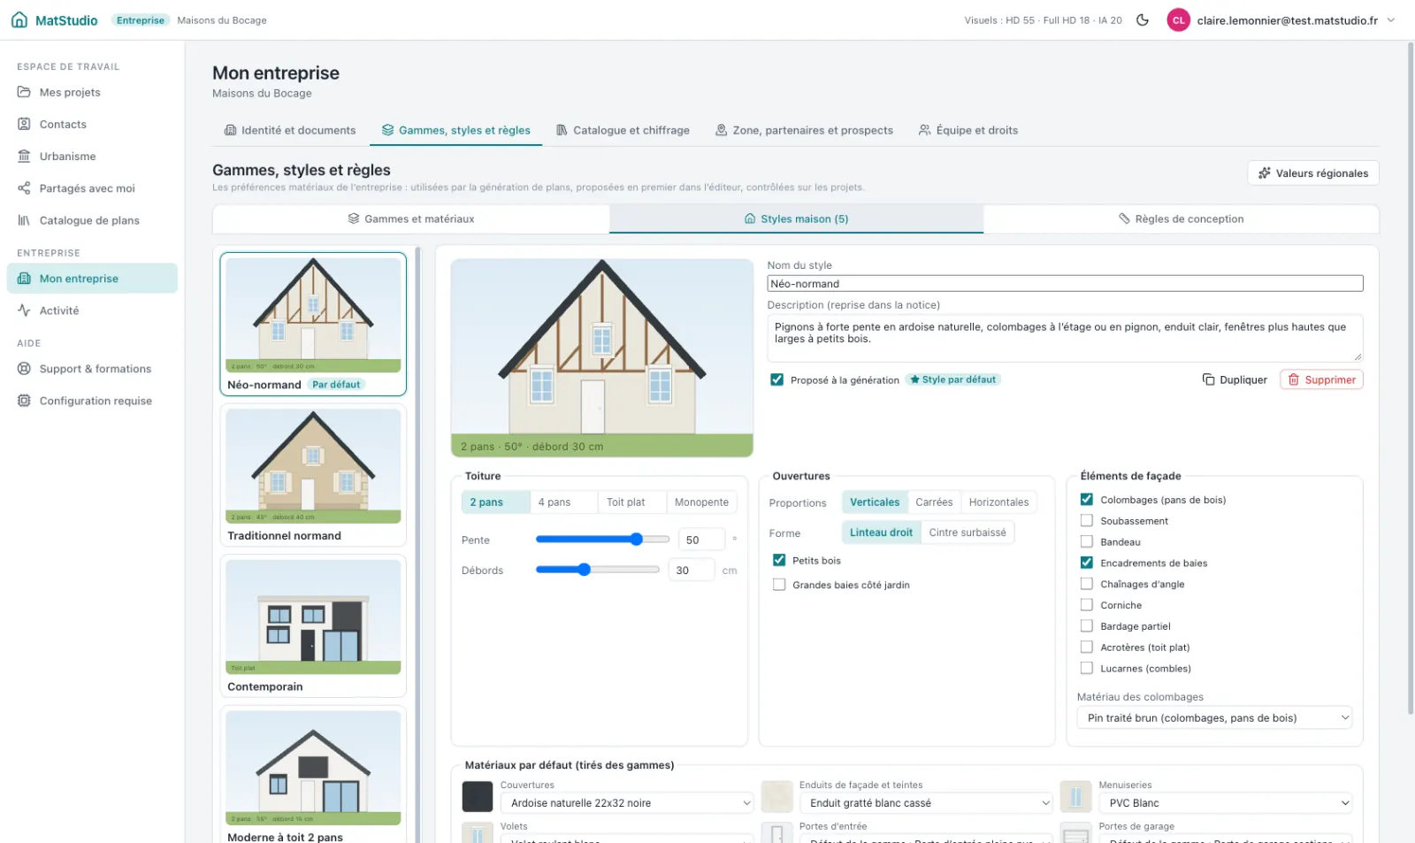Click the Couvertures dark slate swatch
This screenshot has width=1415, height=843.
coord(478,796)
